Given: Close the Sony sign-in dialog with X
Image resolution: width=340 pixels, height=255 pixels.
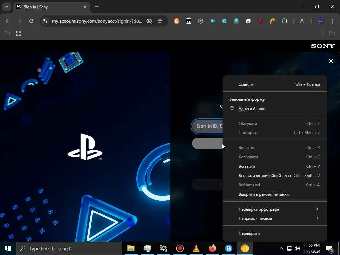Looking at the screenshot, I should click(x=331, y=61).
